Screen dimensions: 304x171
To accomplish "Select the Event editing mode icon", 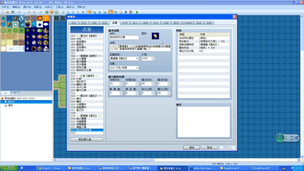I will point(52,12).
